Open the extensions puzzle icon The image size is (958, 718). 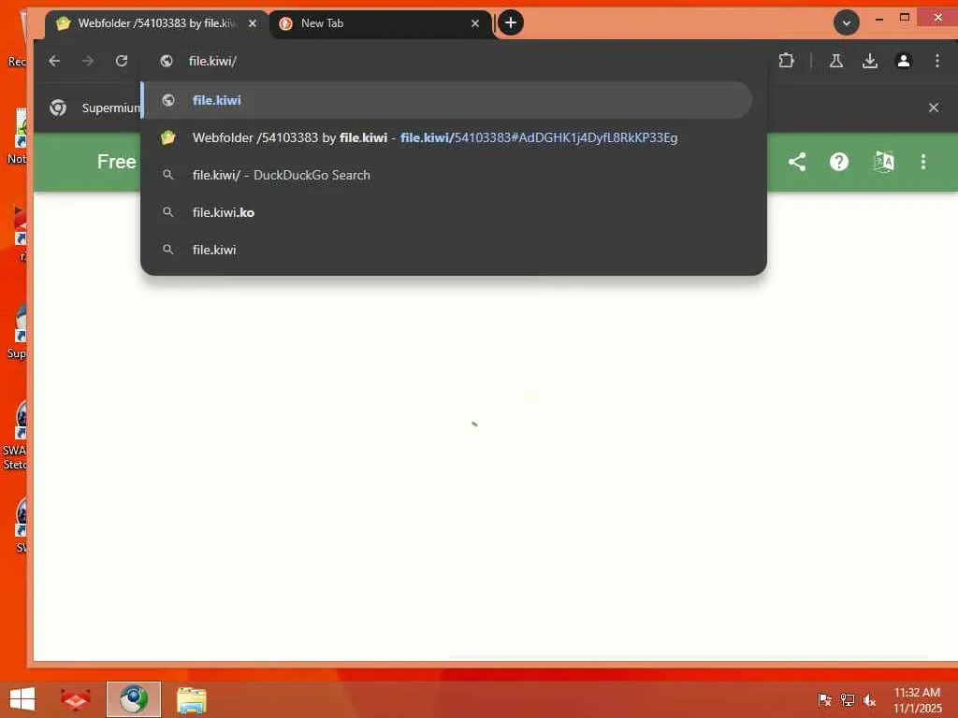click(x=786, y=61)
